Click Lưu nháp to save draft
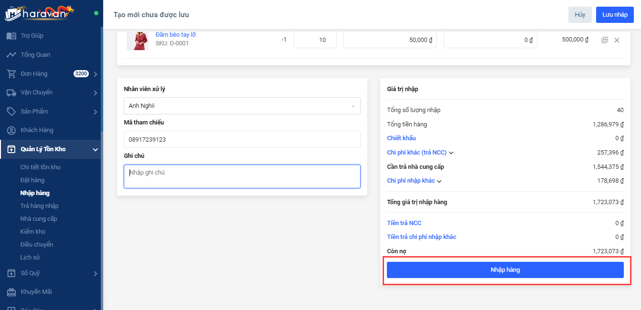Viewport: 641px width, 310px height. [x=615, y=15]
